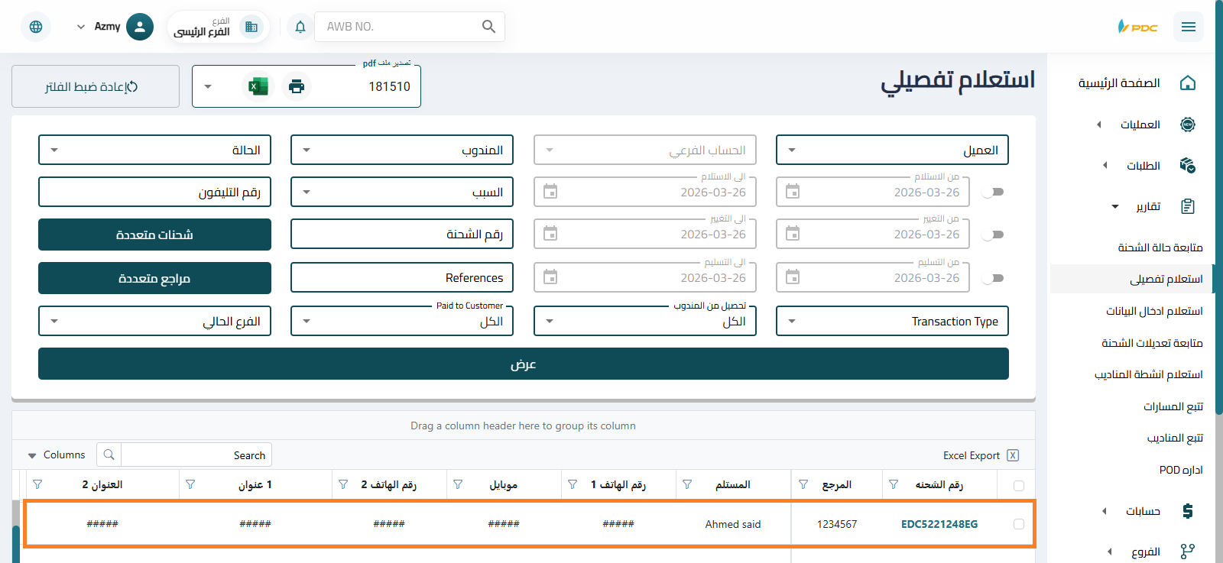Check the EDC5221248EG row checkbox
The width and height of the screenshot is (1223, 563).
tap(1018, 524)
